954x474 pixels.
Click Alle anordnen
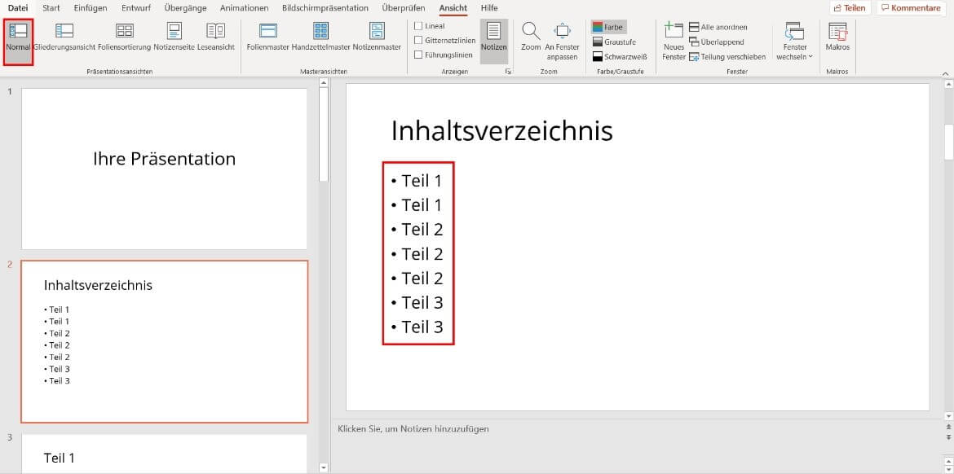(718, 28)
